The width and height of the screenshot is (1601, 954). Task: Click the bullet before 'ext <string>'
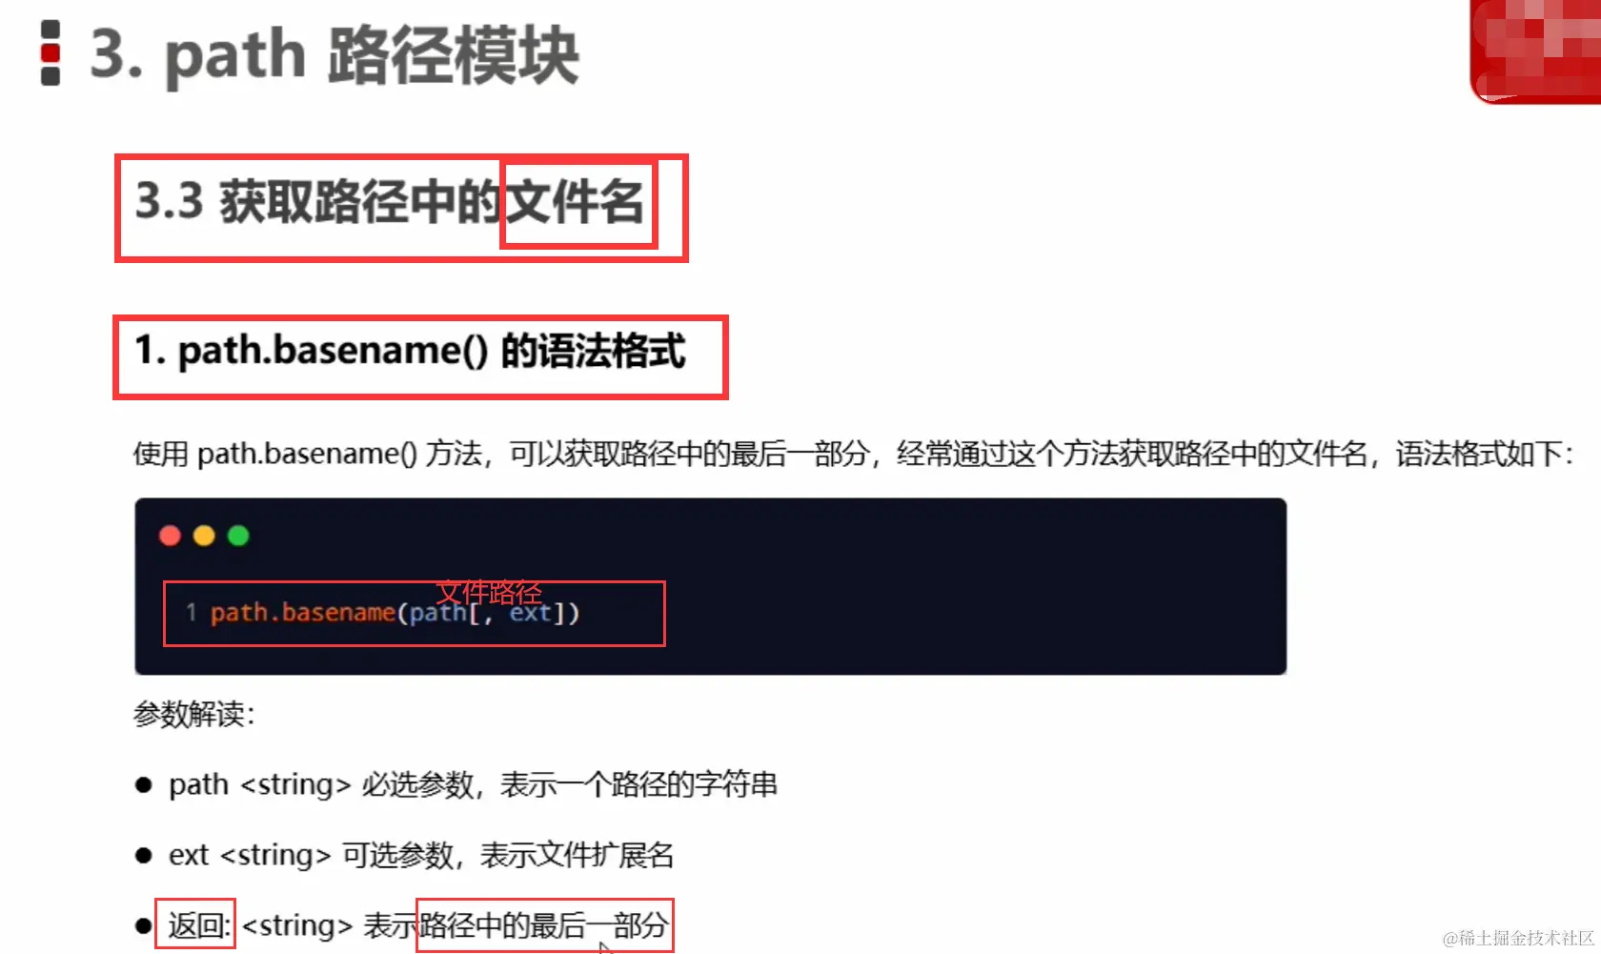click(144, 856)
